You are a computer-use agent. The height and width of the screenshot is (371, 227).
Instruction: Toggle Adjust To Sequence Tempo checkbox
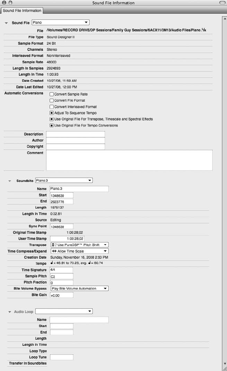pyautogui.click(x=51, y=113)
